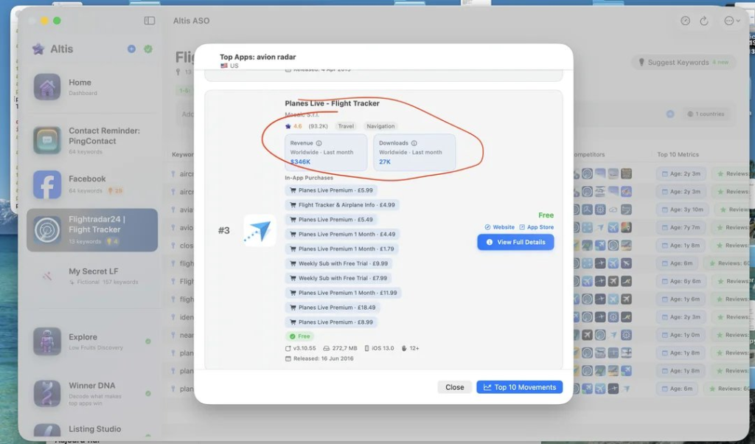Screen dimensions: 755x444
Task: Close the Top Apps dialog
Action: 454,387
